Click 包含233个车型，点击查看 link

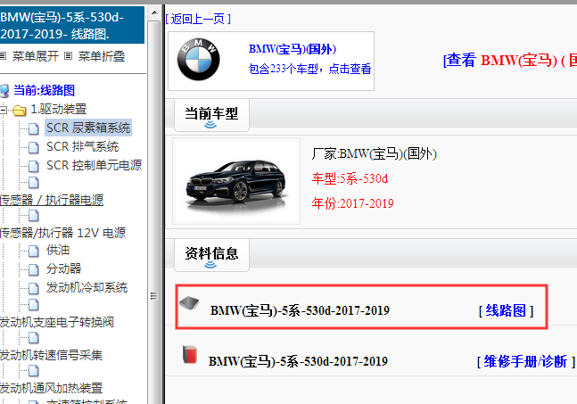click(x=309, y=69)
